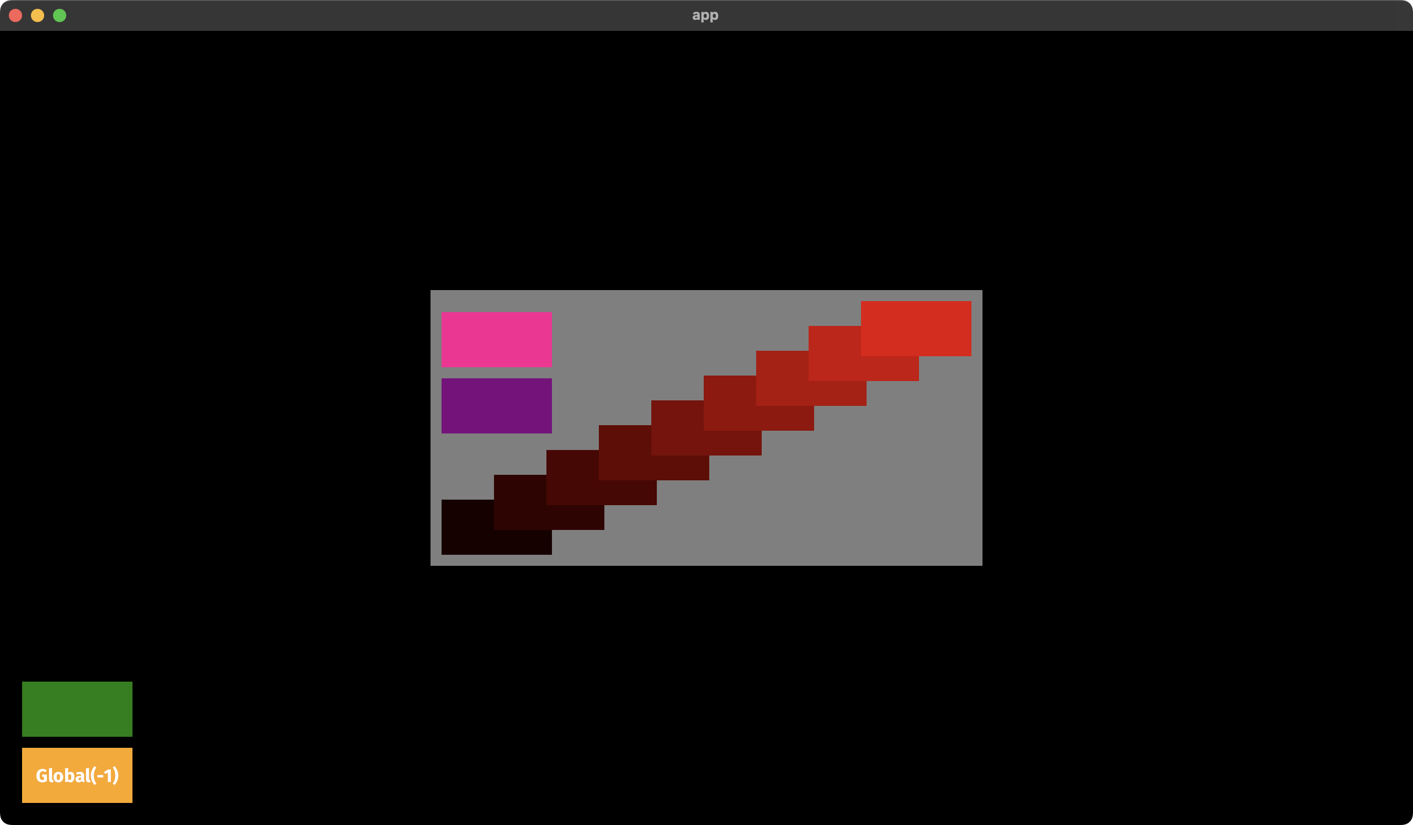Image resolution: width=1413 pixels, height=825 pixels.
Task: Minimize the window using the yellow button
Action: 38,15
